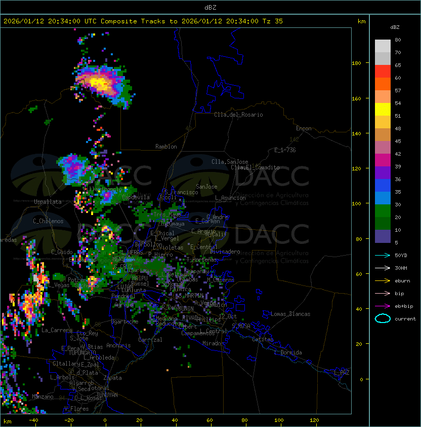The width and height of the screenshot is (421, 427).
Task: Click the 'Tz 35' text in header
Action: click(273, 21)
